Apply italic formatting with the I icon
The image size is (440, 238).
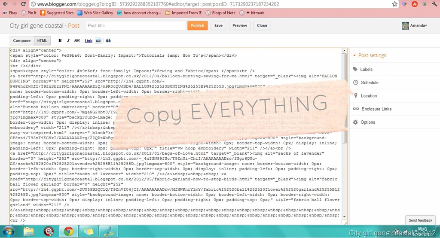(68, 40)
